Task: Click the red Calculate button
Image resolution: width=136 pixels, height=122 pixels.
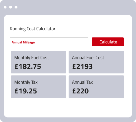Action: click(108, 42)
